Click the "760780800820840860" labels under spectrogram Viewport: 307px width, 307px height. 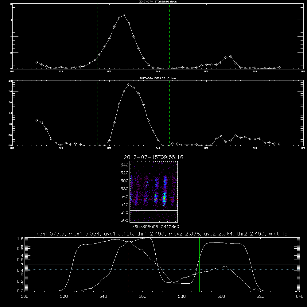coord(155,227)
